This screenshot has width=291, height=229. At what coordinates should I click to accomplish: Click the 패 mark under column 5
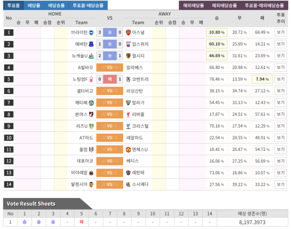coord(81,222)
